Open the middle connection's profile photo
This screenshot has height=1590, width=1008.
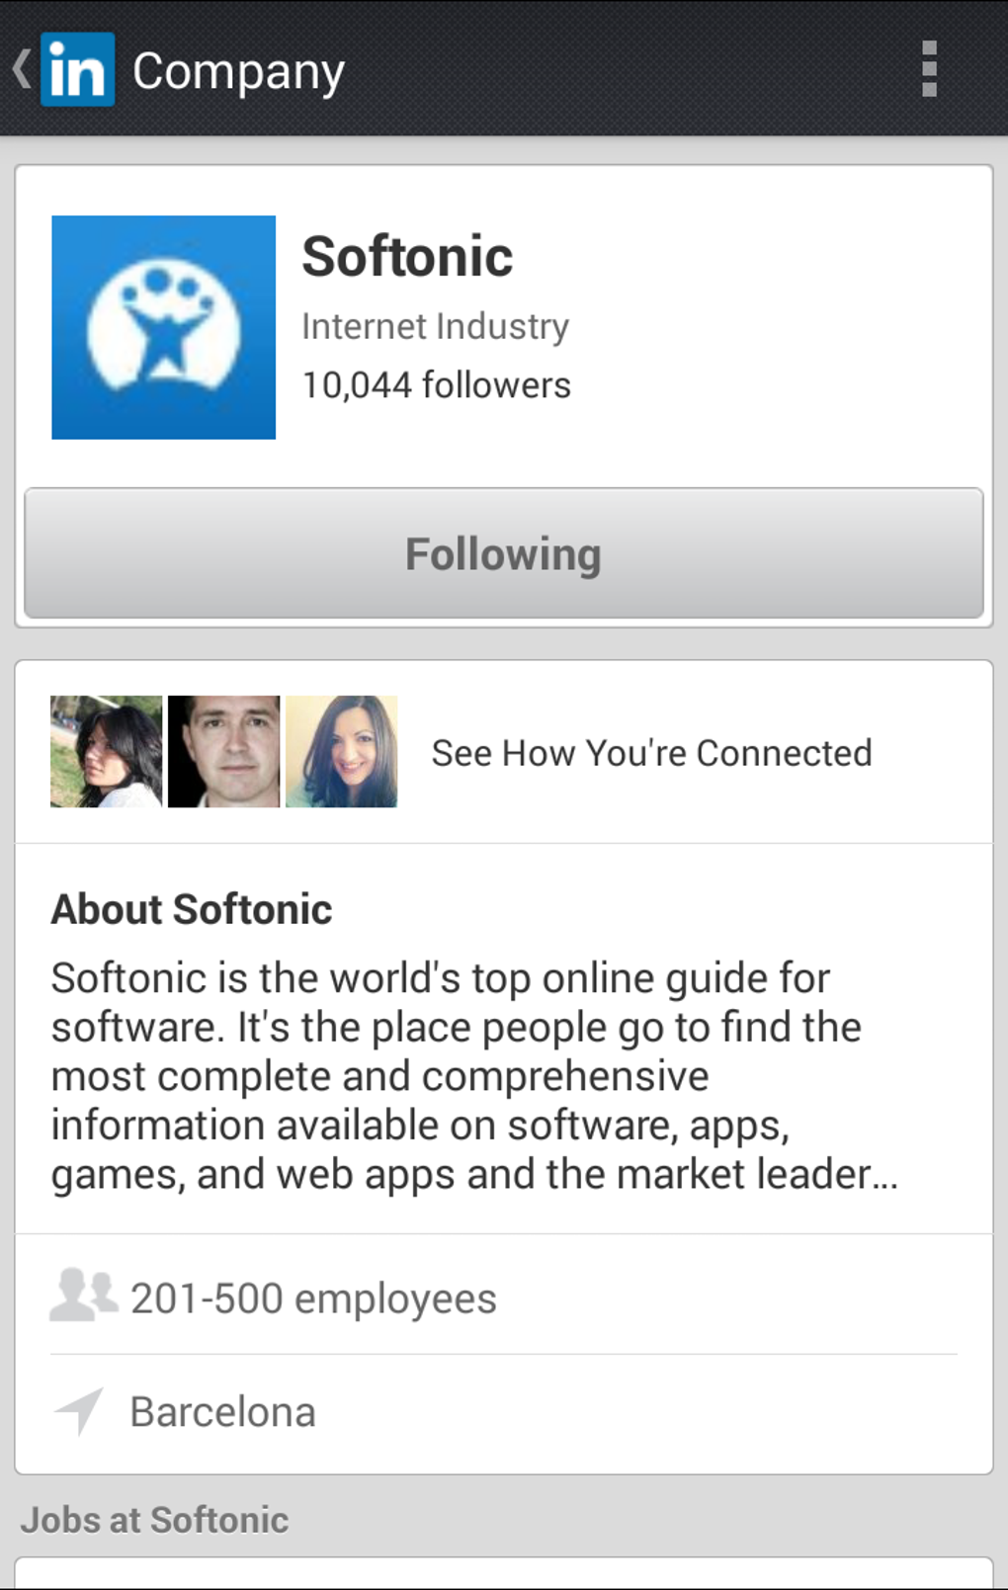[x=224, y=752]
